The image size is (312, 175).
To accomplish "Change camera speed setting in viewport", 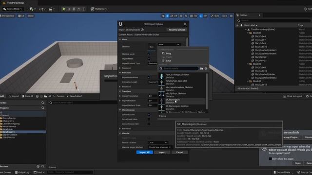I will click(224, 16).
